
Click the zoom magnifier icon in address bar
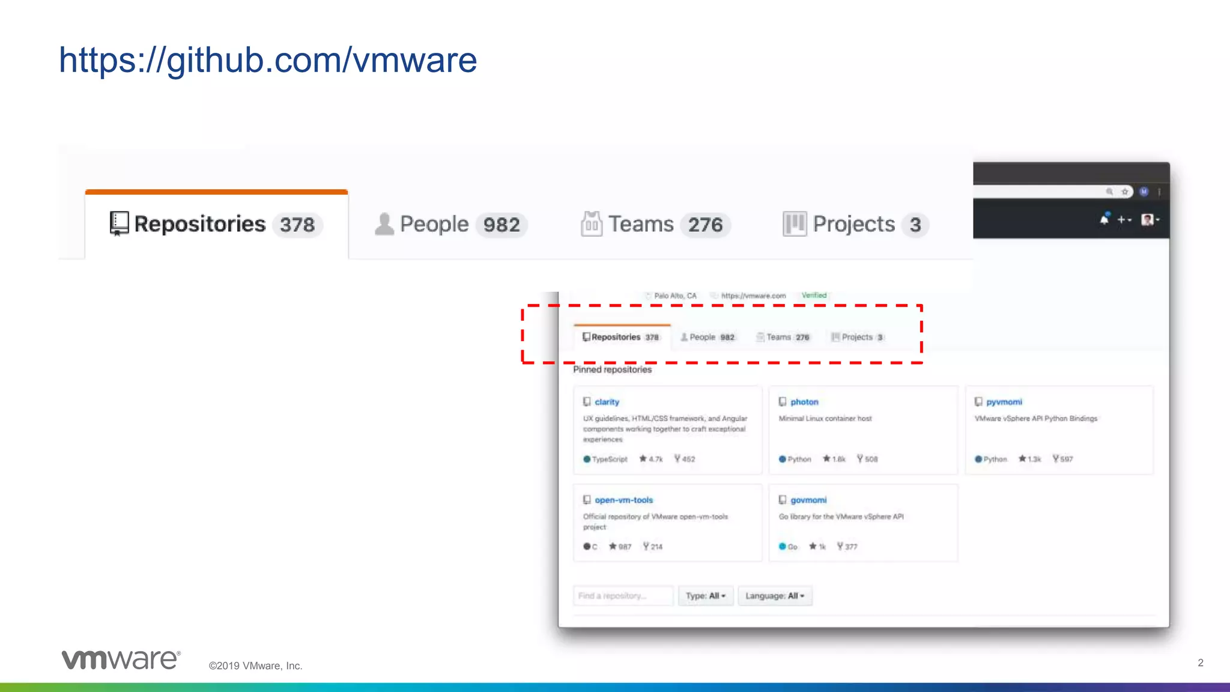[1109, 192]
